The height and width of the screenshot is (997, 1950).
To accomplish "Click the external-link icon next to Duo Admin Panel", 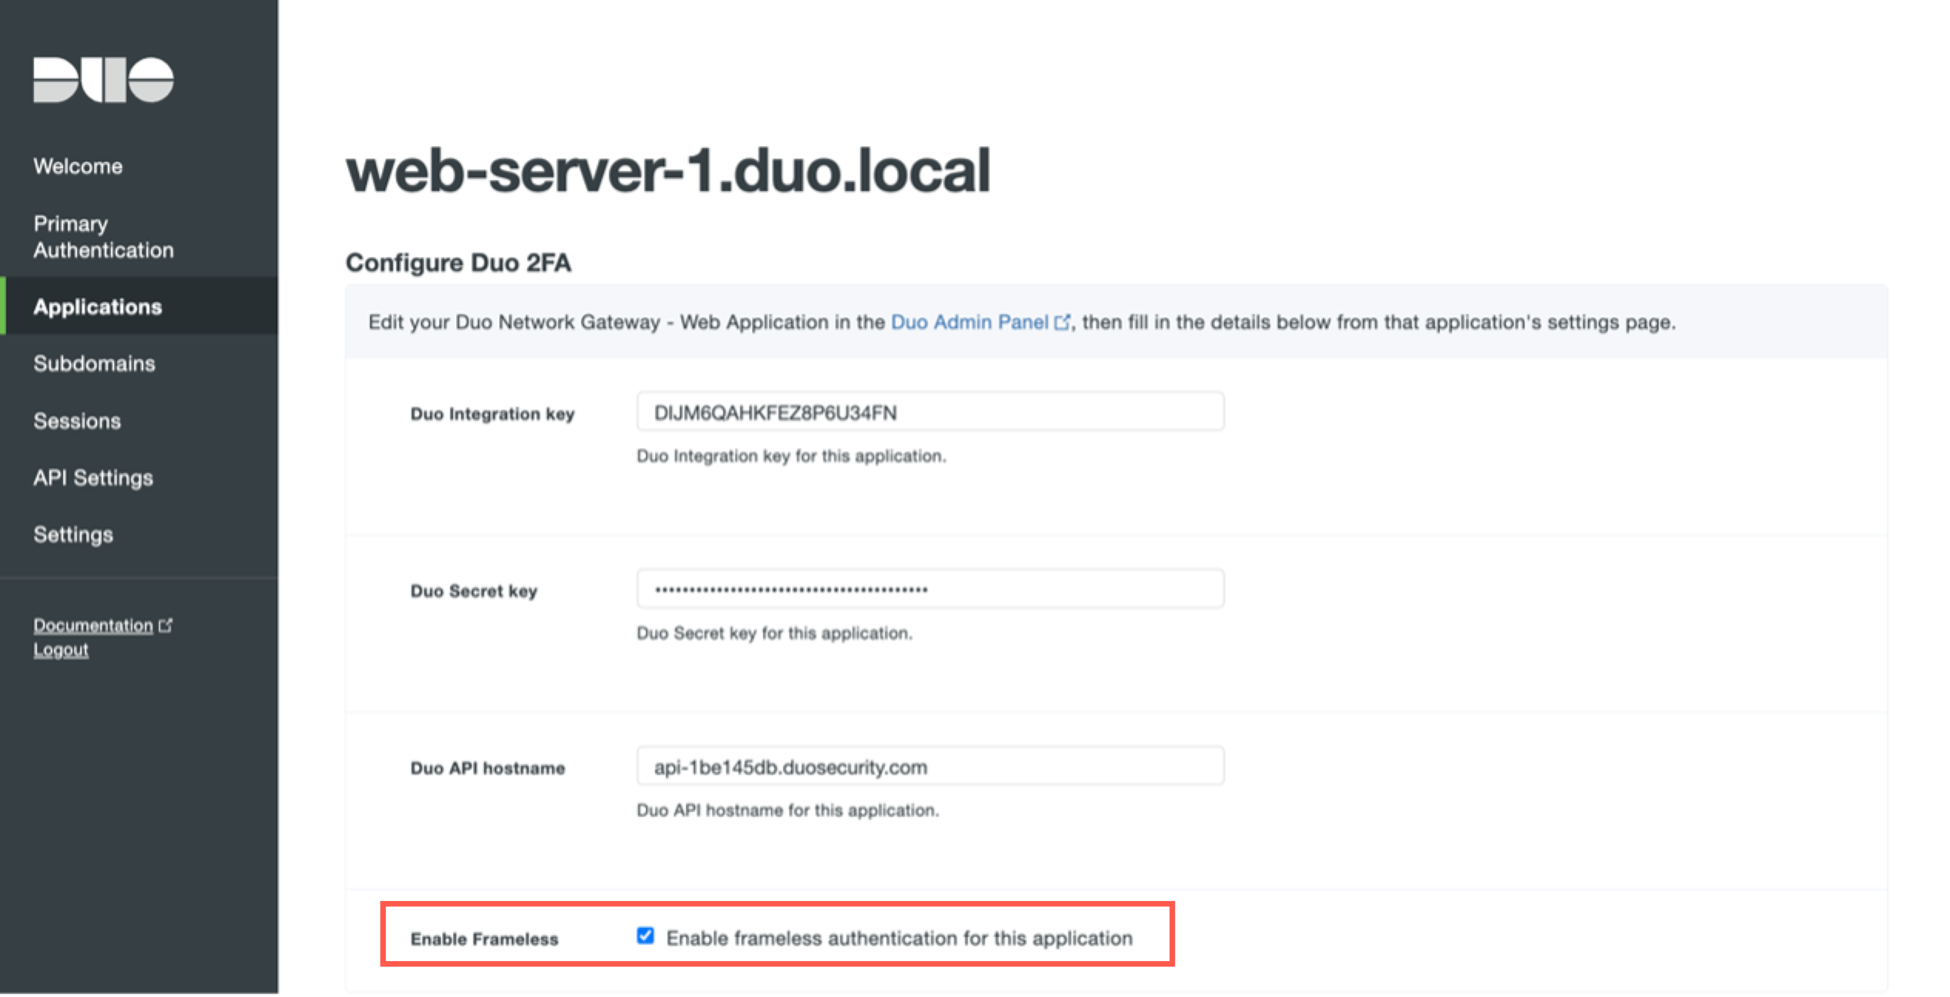I will point(1063,321).
